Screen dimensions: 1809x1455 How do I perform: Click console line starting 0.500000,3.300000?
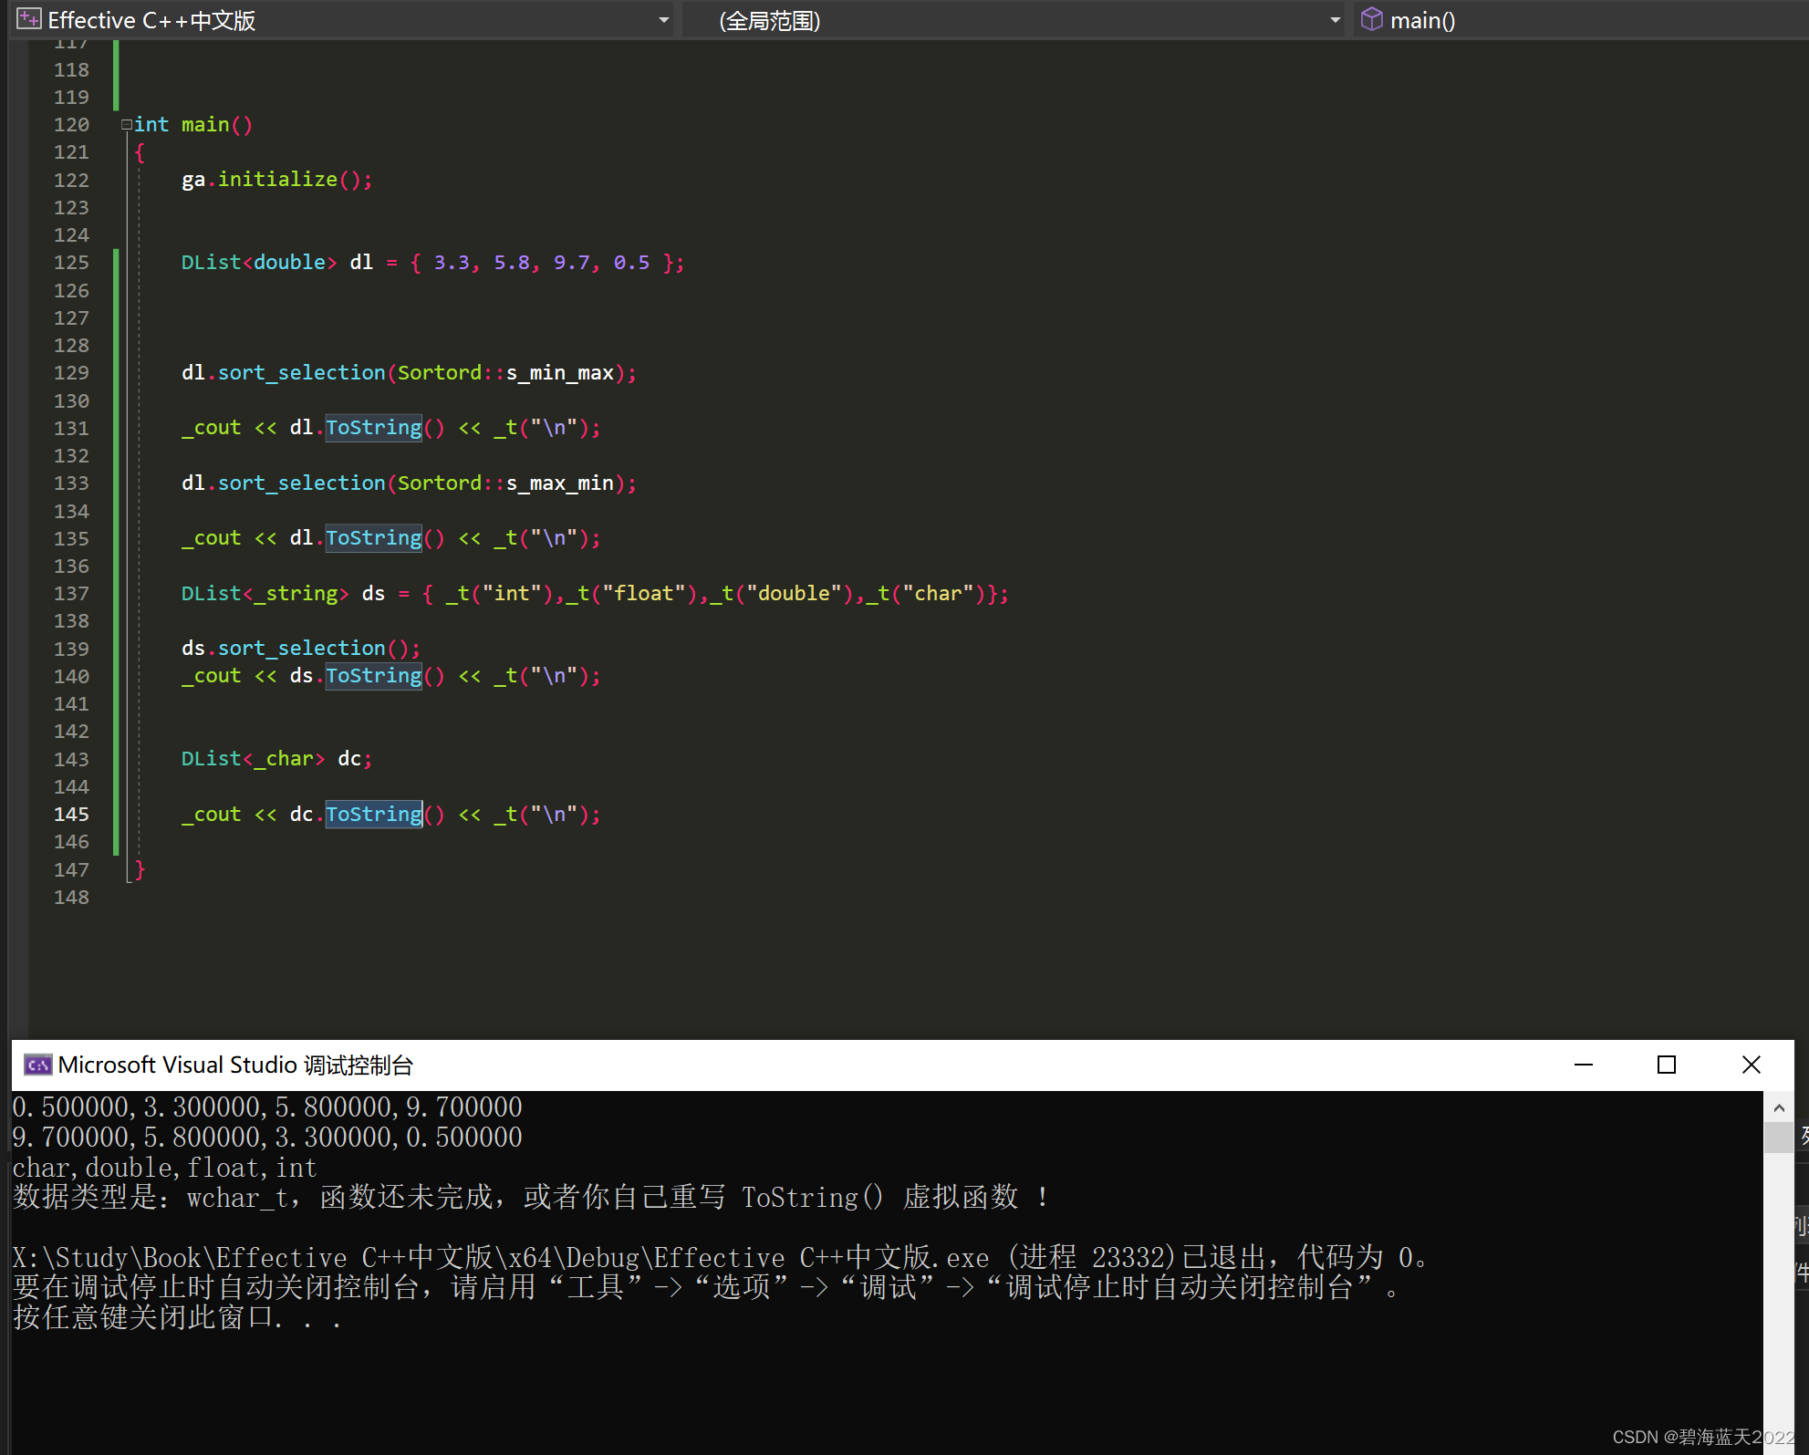point(267,1107)
